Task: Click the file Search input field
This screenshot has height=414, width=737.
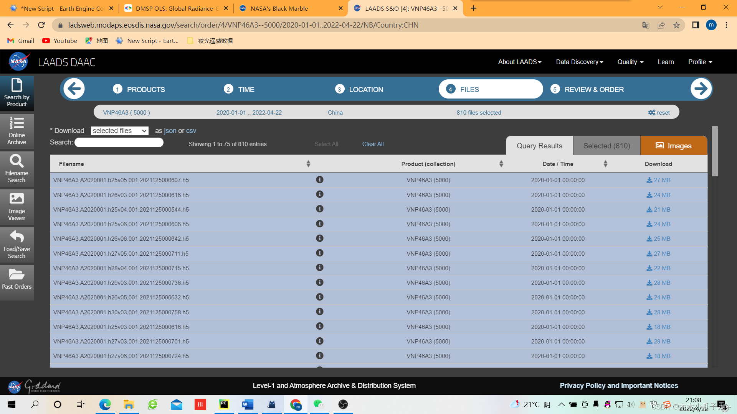Action: click(119, 143)
